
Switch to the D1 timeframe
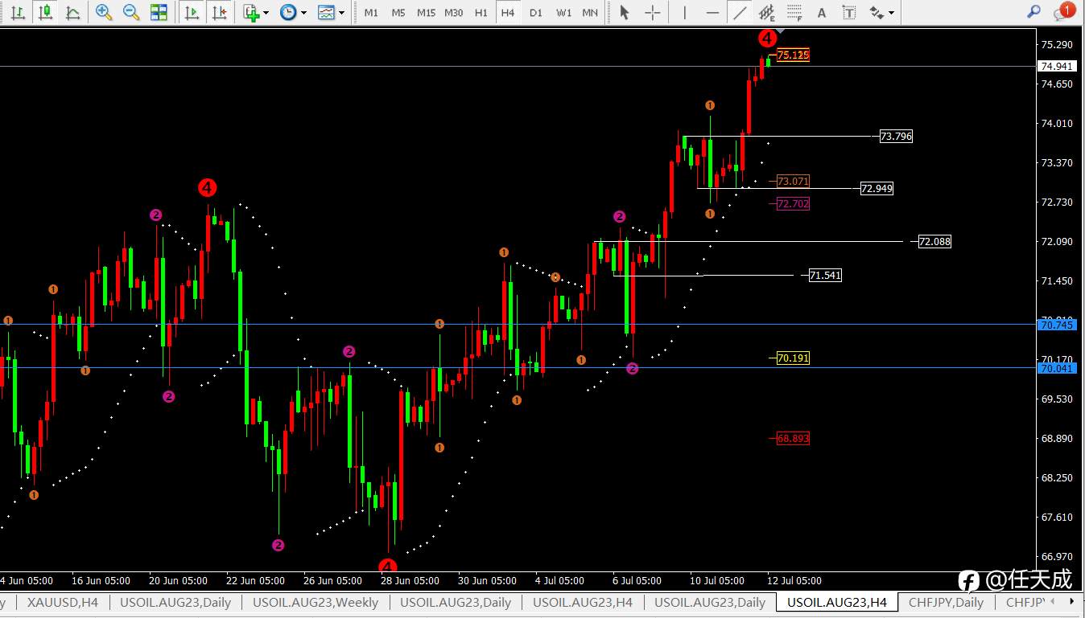[536, 13]
